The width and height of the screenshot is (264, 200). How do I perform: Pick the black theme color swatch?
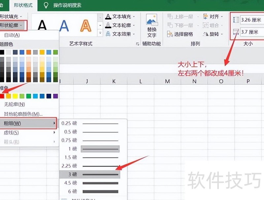(x=2, y=52)
